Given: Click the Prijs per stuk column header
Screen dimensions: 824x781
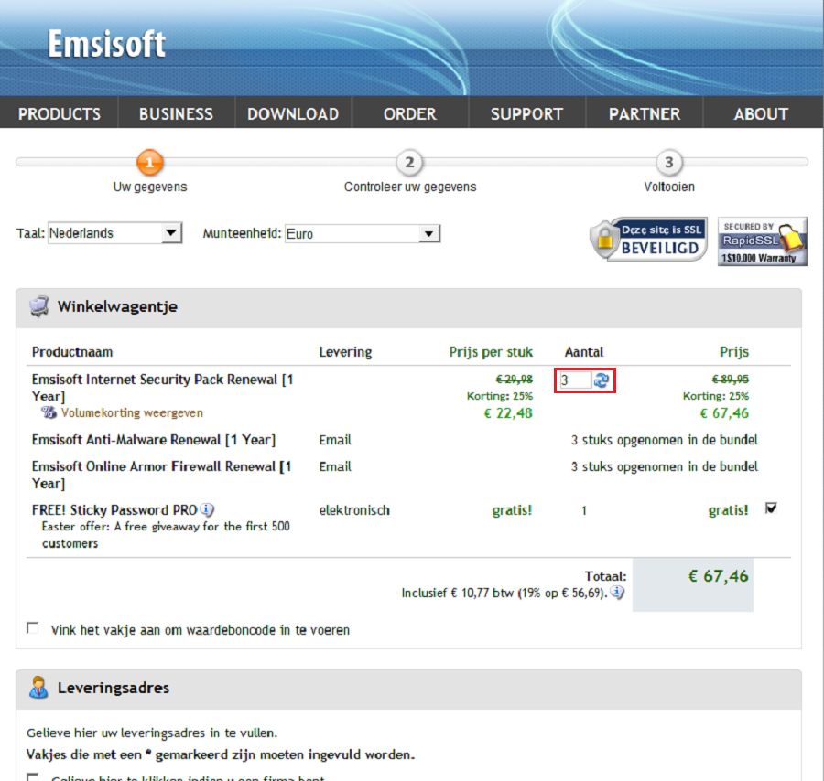Looking at the screenshot, I should click(491, 352).
